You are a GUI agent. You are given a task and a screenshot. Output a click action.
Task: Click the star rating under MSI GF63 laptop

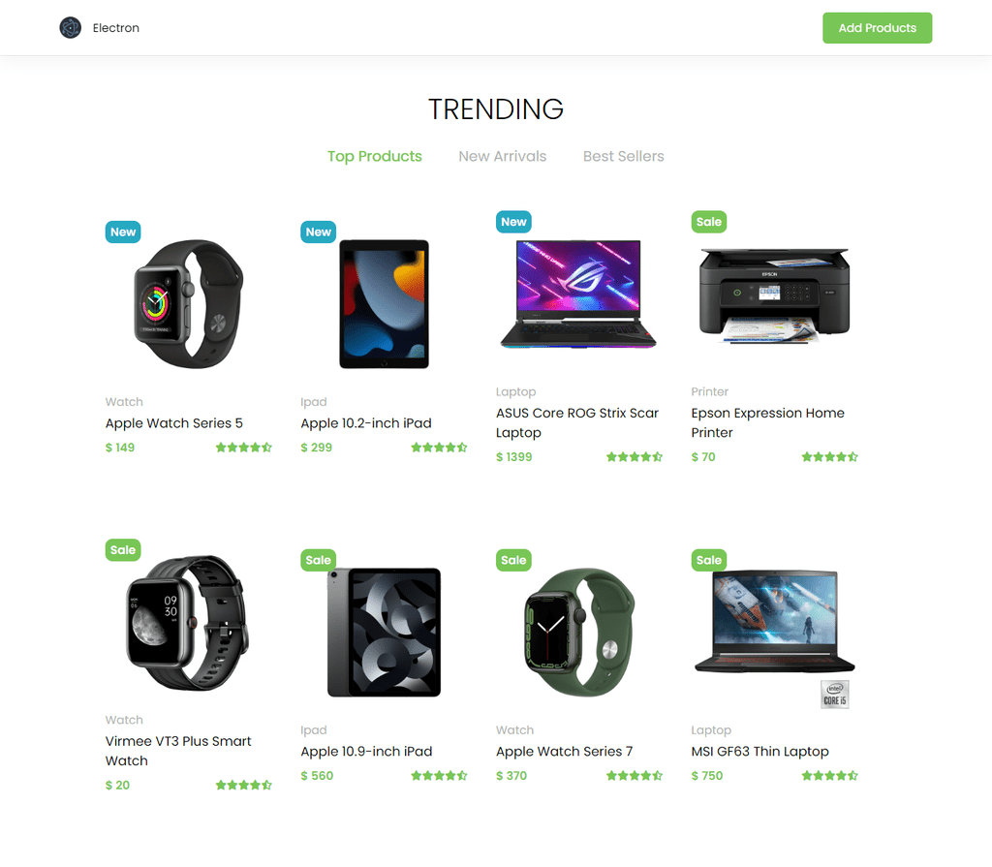click(829, 775)
